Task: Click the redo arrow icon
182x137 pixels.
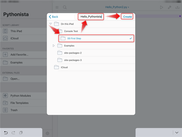Action: point(14,132)
